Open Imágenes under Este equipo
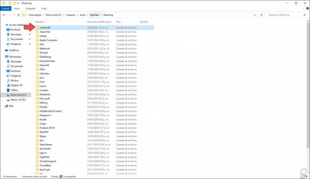310x179 pixels. tap(16, 76)
